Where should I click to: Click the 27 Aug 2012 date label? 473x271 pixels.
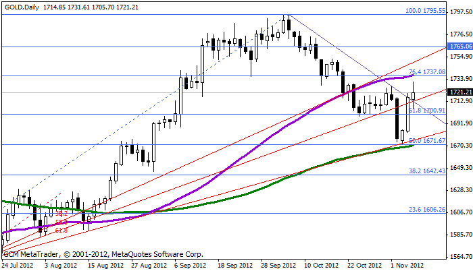point(147,266)
